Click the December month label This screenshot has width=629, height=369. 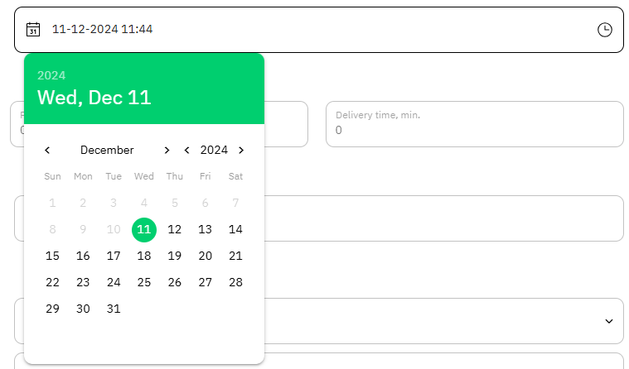(107, 150)
